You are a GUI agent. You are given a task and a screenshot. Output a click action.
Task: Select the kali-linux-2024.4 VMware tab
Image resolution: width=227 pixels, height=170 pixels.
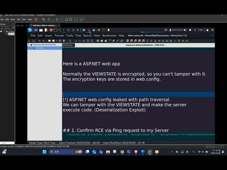click(45, 25)
